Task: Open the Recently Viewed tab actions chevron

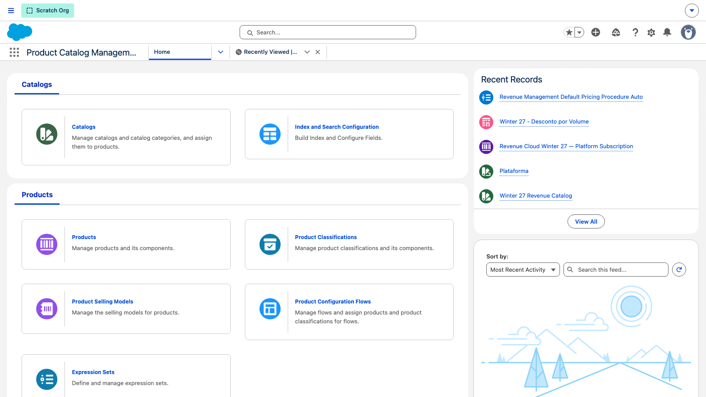Action: click(307, 52)
